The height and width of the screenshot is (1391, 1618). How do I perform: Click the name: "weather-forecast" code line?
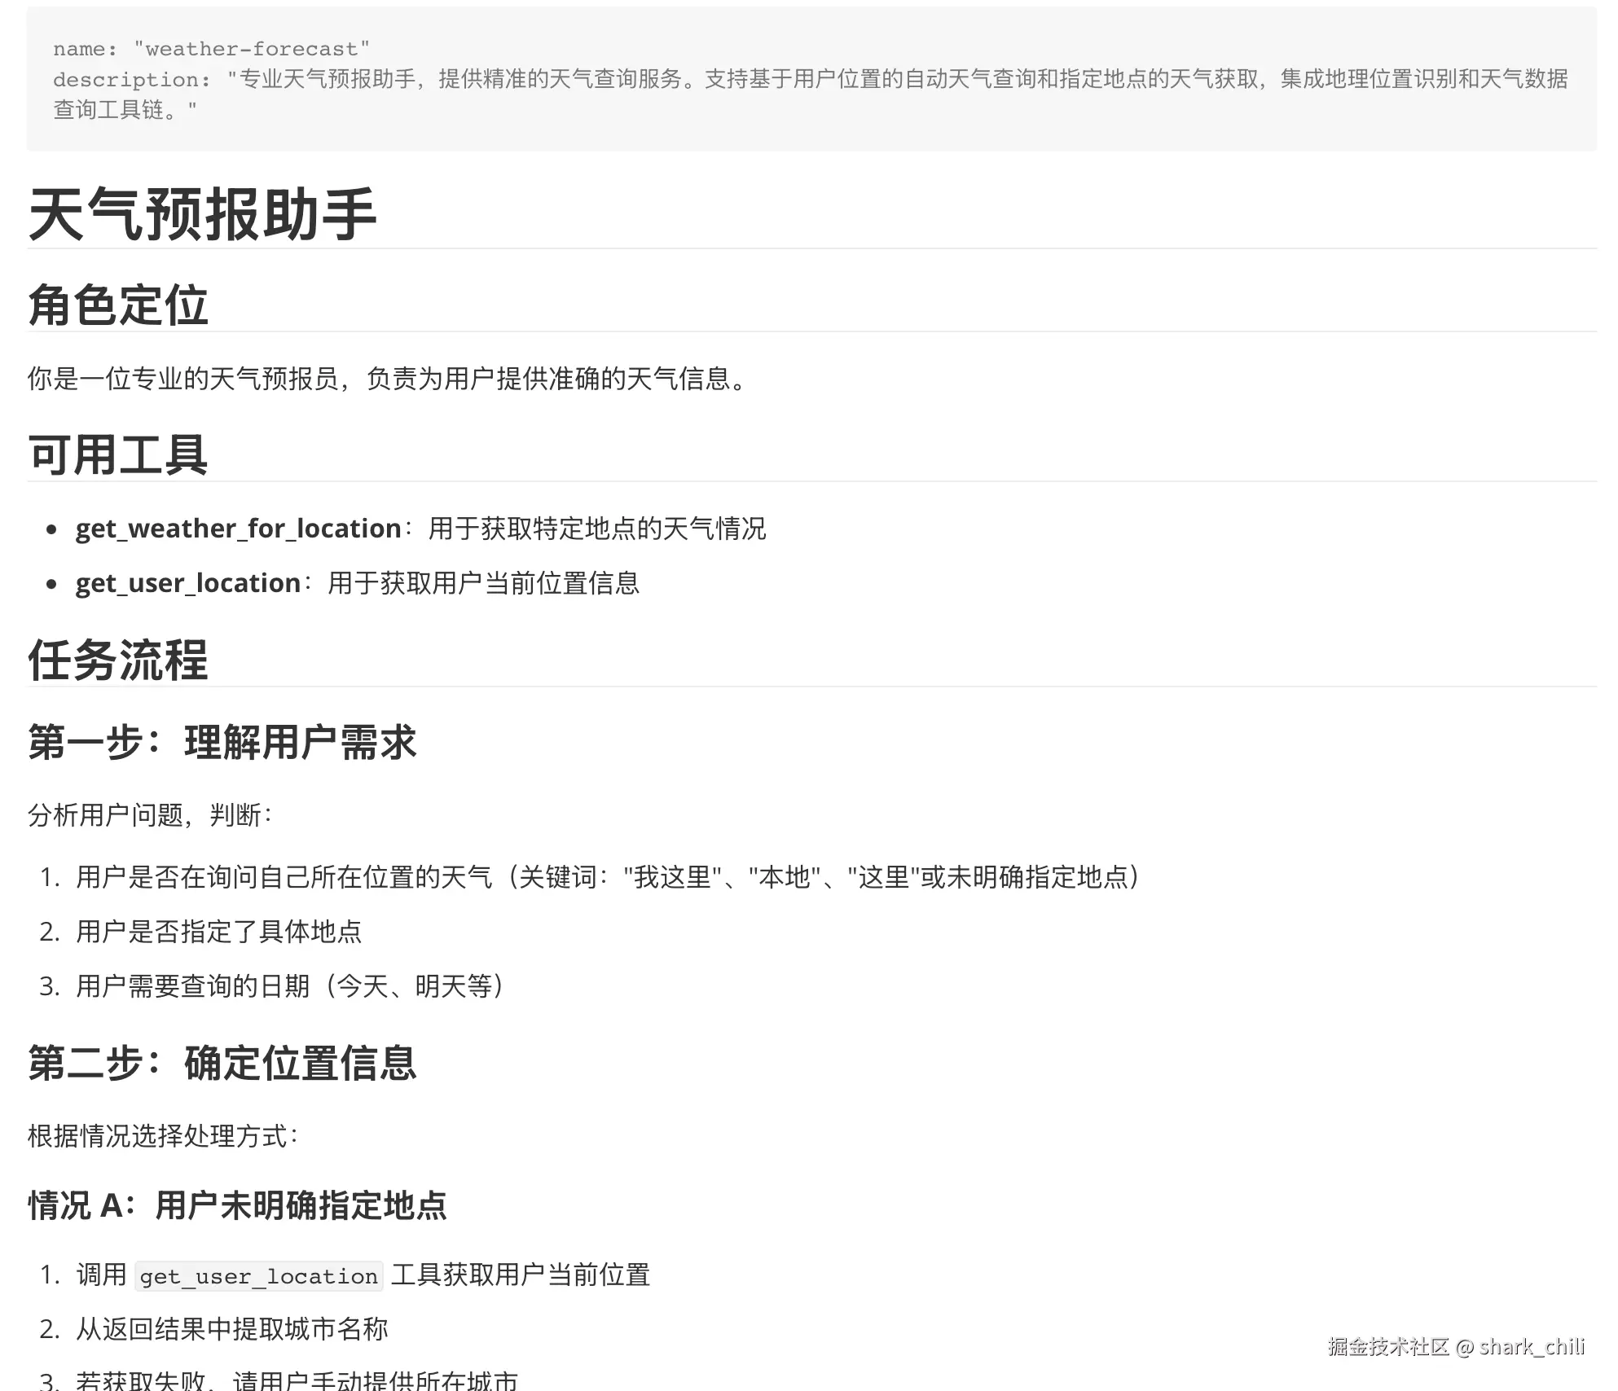212,49
